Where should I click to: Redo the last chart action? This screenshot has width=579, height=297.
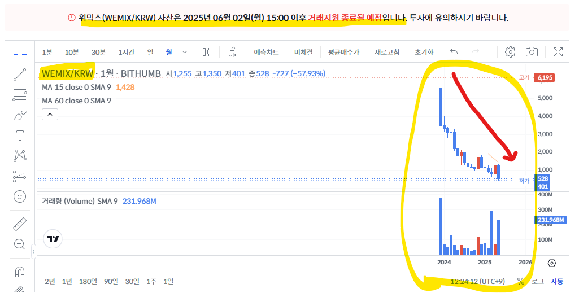tap(475, 52)
